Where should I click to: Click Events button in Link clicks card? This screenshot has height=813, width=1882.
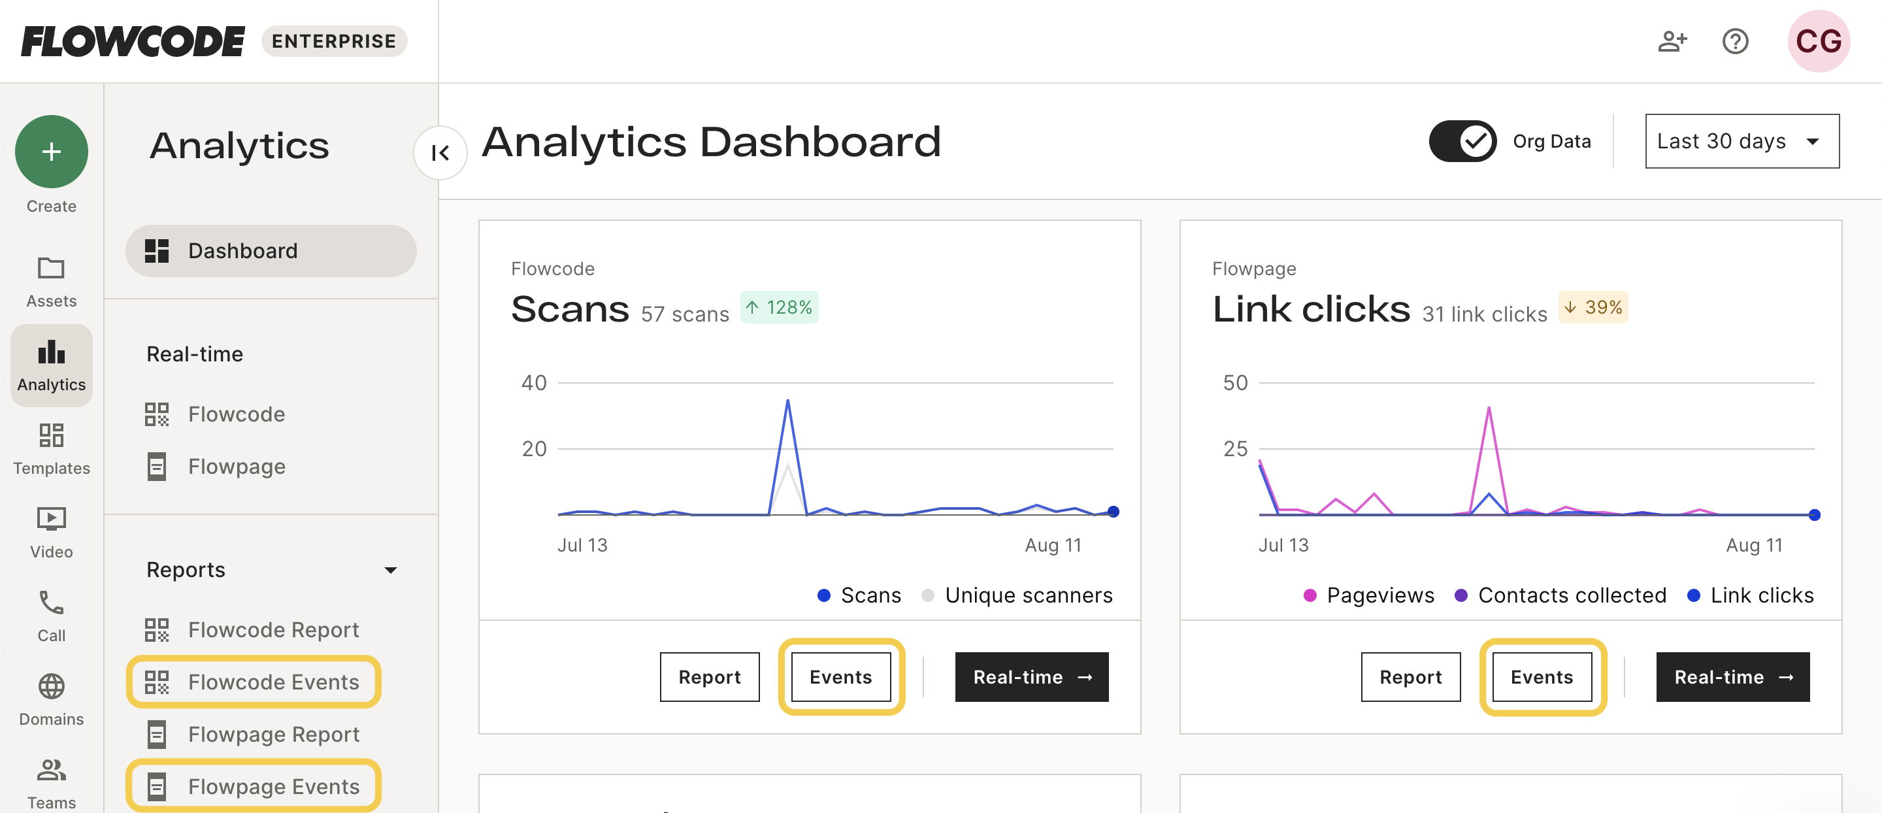[1542, 677]
